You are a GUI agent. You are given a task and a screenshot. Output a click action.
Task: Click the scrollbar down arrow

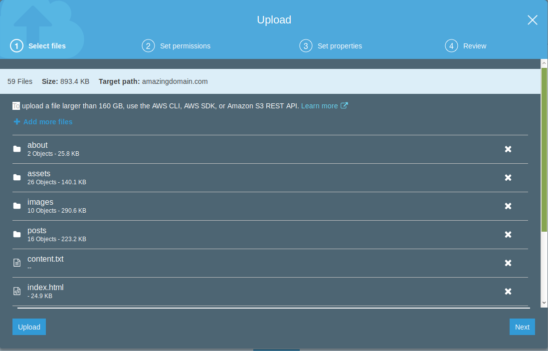[x=544, y=303]
